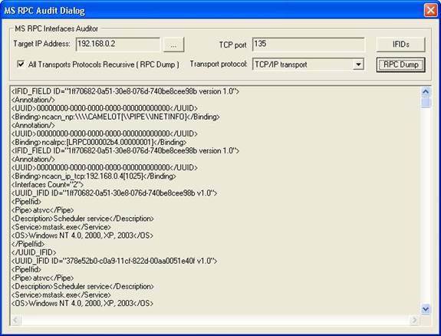
Task: Click the first Scheduler service description line
Action: pyautogui.click(x=83, y=219)
